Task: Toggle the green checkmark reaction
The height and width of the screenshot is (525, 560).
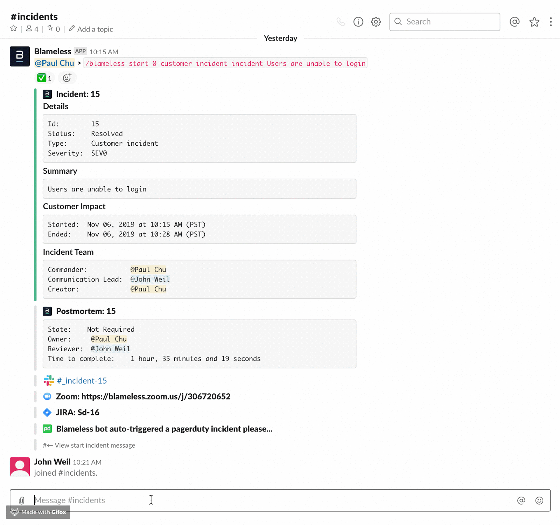Action: point(44,78)
